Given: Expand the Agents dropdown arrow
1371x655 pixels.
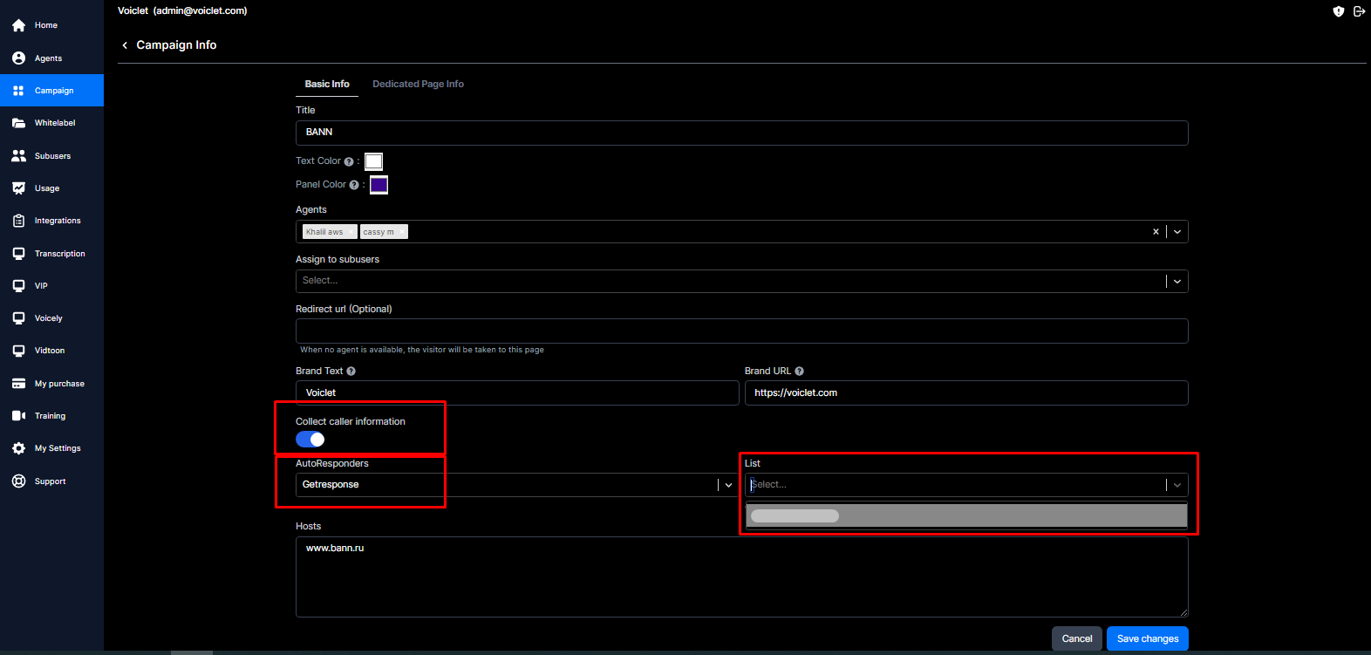Looking at the screenshot, I should click(x=1177, y=232).
